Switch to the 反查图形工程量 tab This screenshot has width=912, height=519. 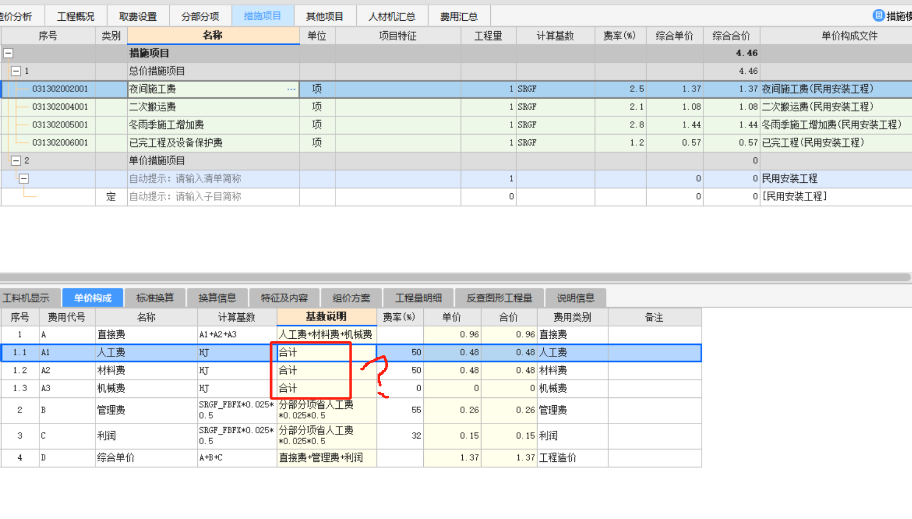(x=500, y=298)
